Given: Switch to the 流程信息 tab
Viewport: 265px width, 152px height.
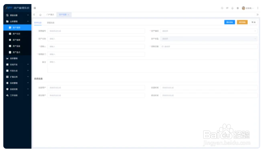Looking at the screenshot, I should point(51,23).
